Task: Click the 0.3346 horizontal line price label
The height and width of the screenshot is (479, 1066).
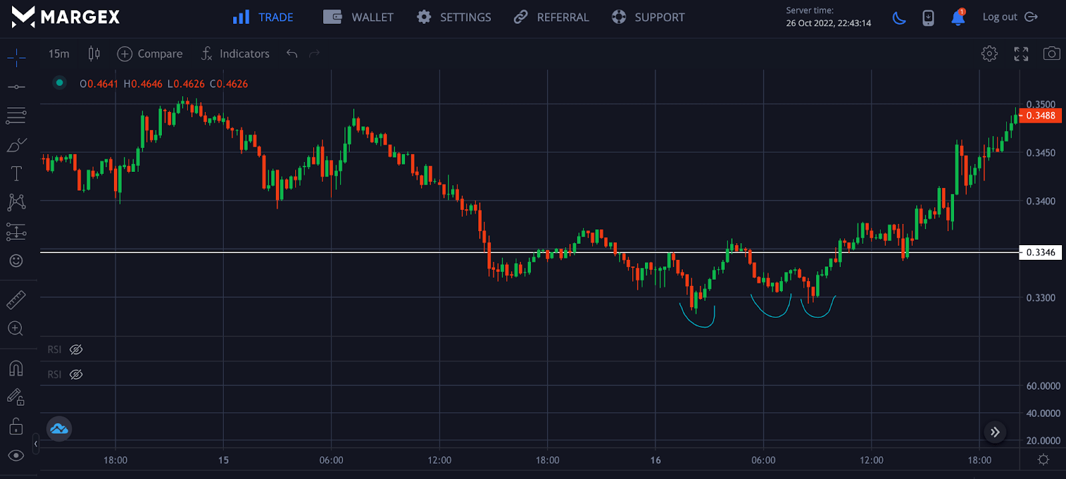Action: tap(1040, 252)
